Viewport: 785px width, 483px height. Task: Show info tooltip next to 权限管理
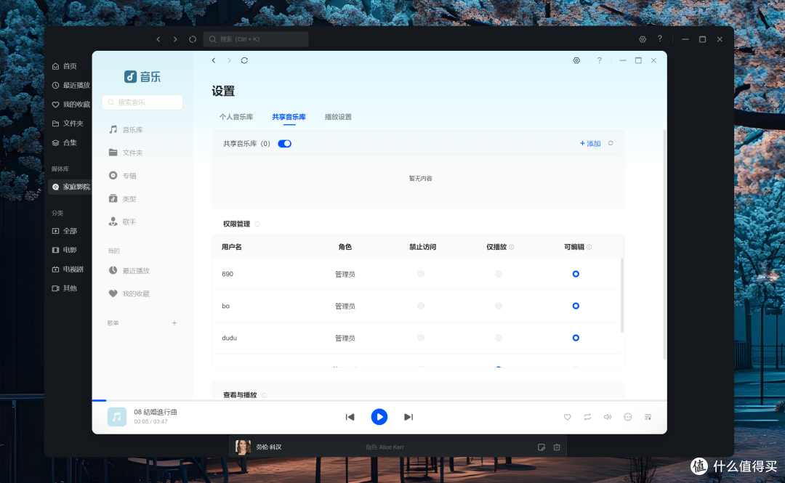[257, 224]
